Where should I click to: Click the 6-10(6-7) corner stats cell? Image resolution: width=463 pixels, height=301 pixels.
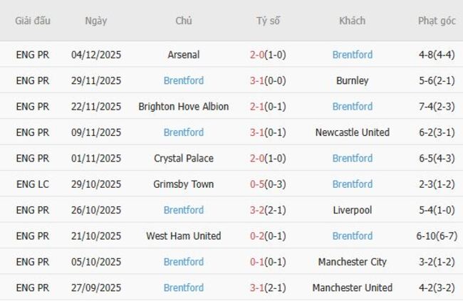tap(436, 236)
